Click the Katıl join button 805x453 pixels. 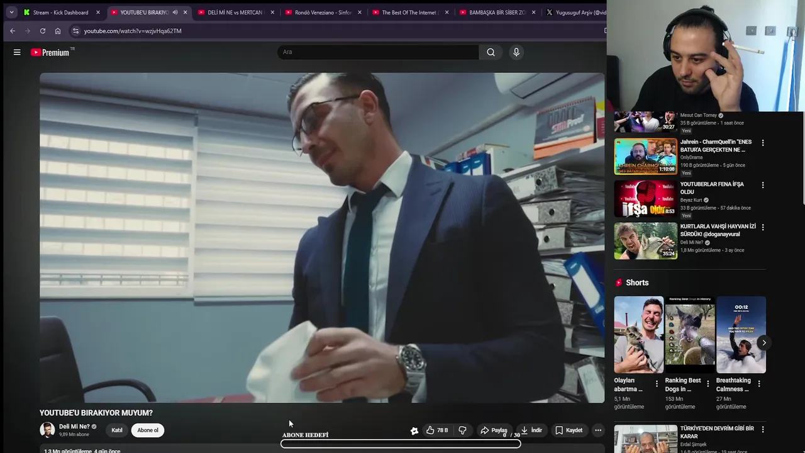(x=117, y=430)
